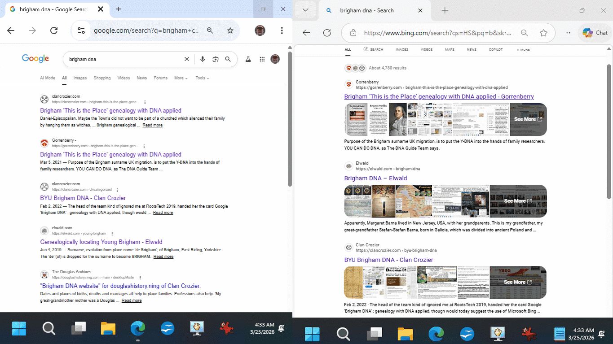Click See More on Gorrenberry image strip
This screenshot has width=613, height=344.
coord(528,119)
